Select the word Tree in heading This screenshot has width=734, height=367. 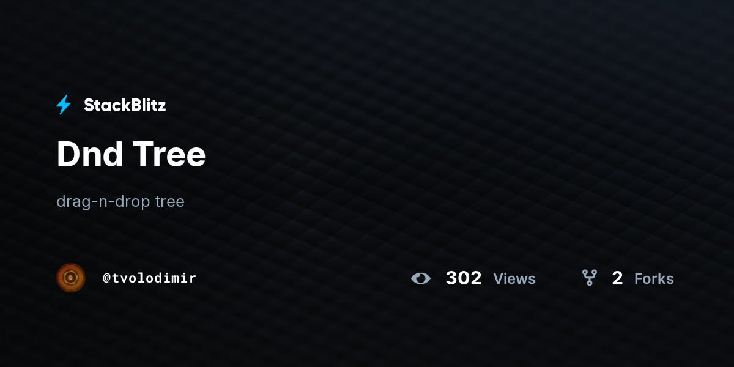click(x=170, y=154)
